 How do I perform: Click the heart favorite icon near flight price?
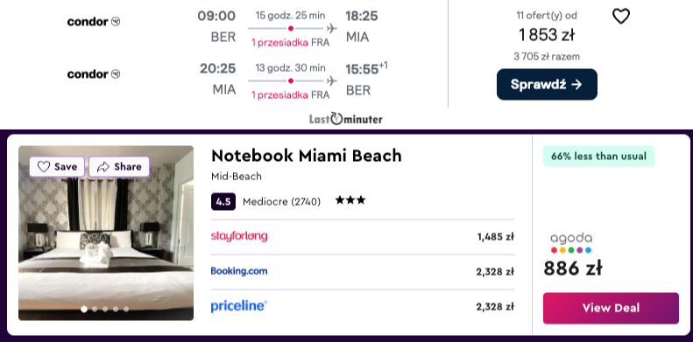(620, 17)
